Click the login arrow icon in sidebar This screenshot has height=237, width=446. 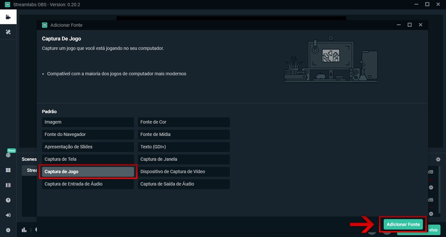[8, 215]
